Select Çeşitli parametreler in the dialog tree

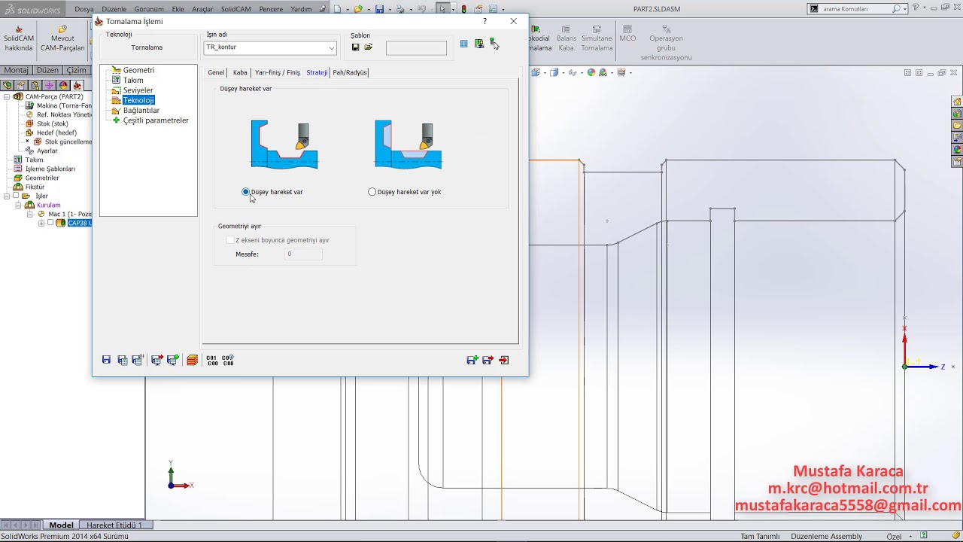(156, 120)
